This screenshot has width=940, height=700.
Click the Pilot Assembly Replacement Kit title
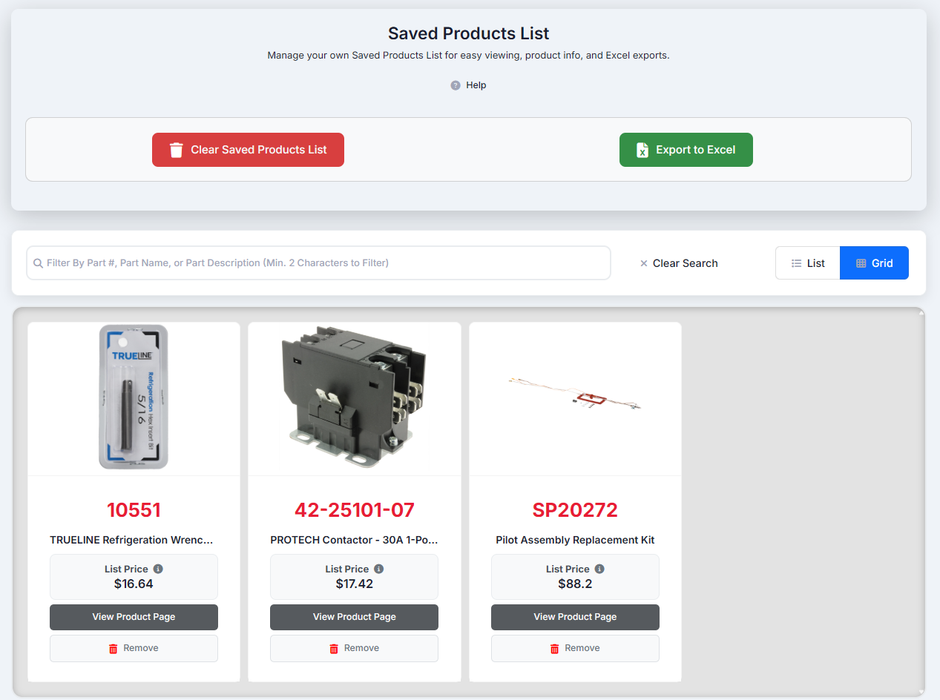click(x=575, y=540)
